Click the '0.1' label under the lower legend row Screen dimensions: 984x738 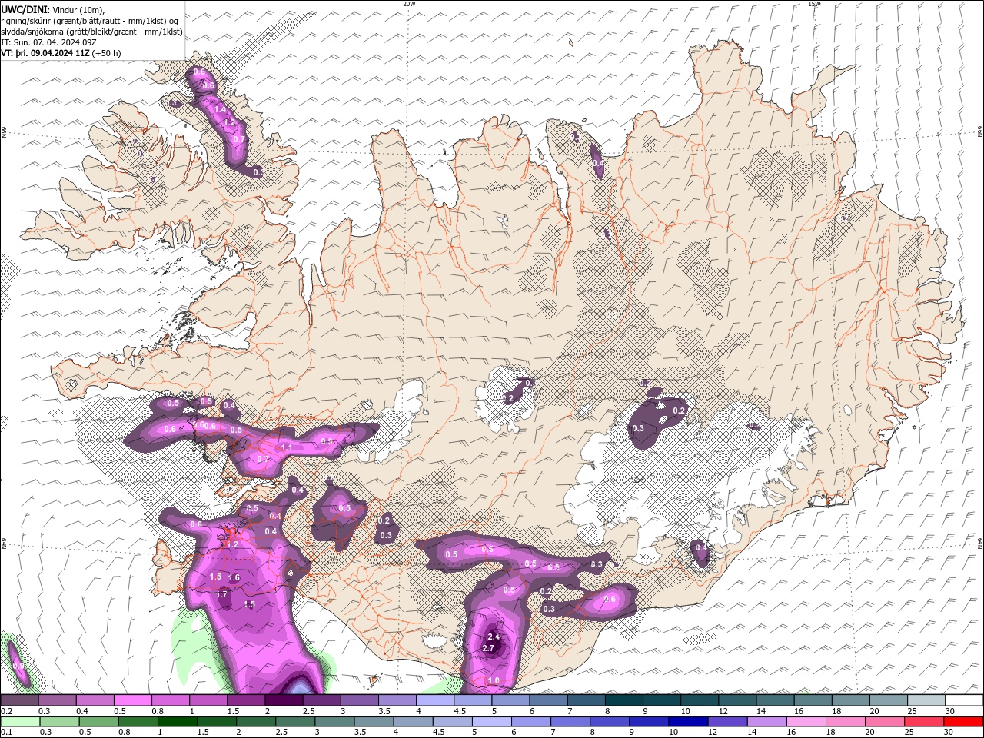7,733
